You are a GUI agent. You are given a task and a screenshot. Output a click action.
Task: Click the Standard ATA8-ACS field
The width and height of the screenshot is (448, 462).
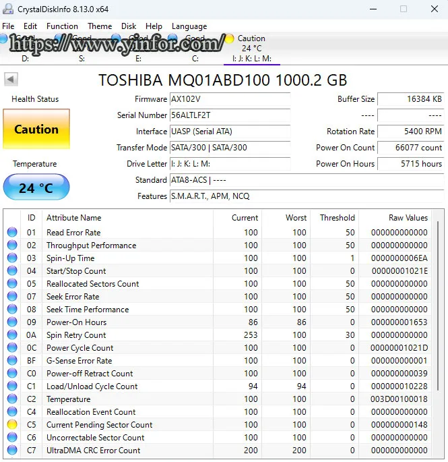pyautogui.click(x=307, y=180)
